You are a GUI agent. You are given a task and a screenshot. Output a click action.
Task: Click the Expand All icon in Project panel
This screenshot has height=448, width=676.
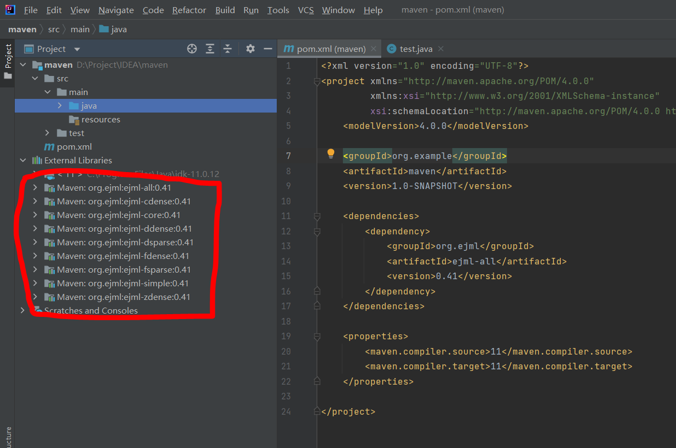point(210,49)
